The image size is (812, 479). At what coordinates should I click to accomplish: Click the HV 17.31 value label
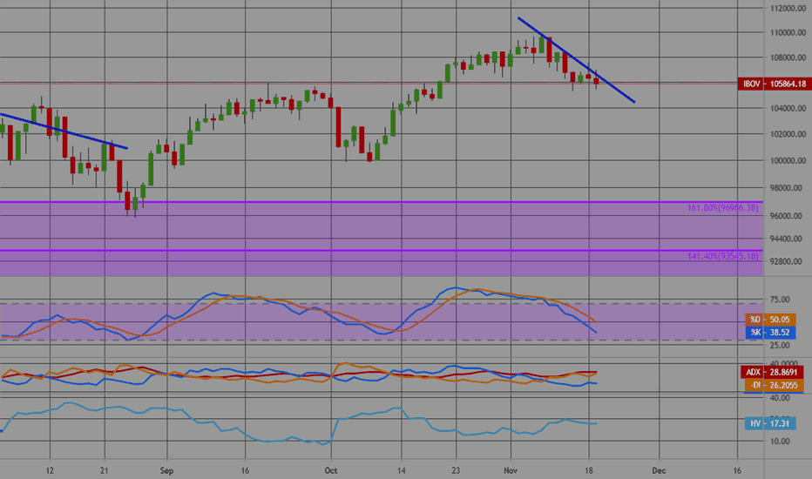coord(770,423)
